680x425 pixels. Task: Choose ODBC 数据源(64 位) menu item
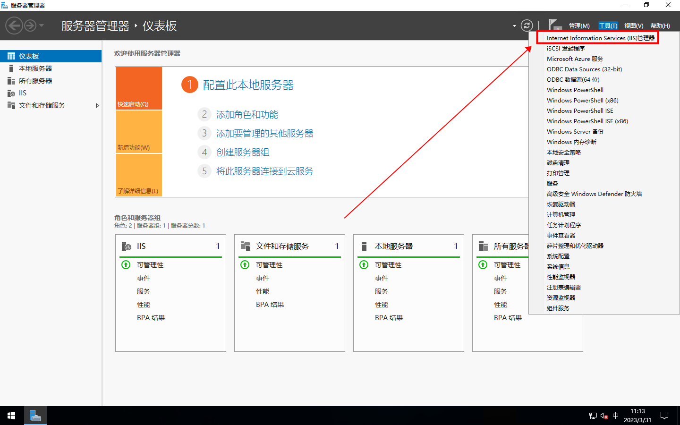coord(573,79)
